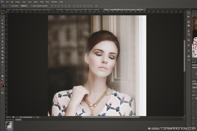Open the Window menu

[x=54, y=2]
